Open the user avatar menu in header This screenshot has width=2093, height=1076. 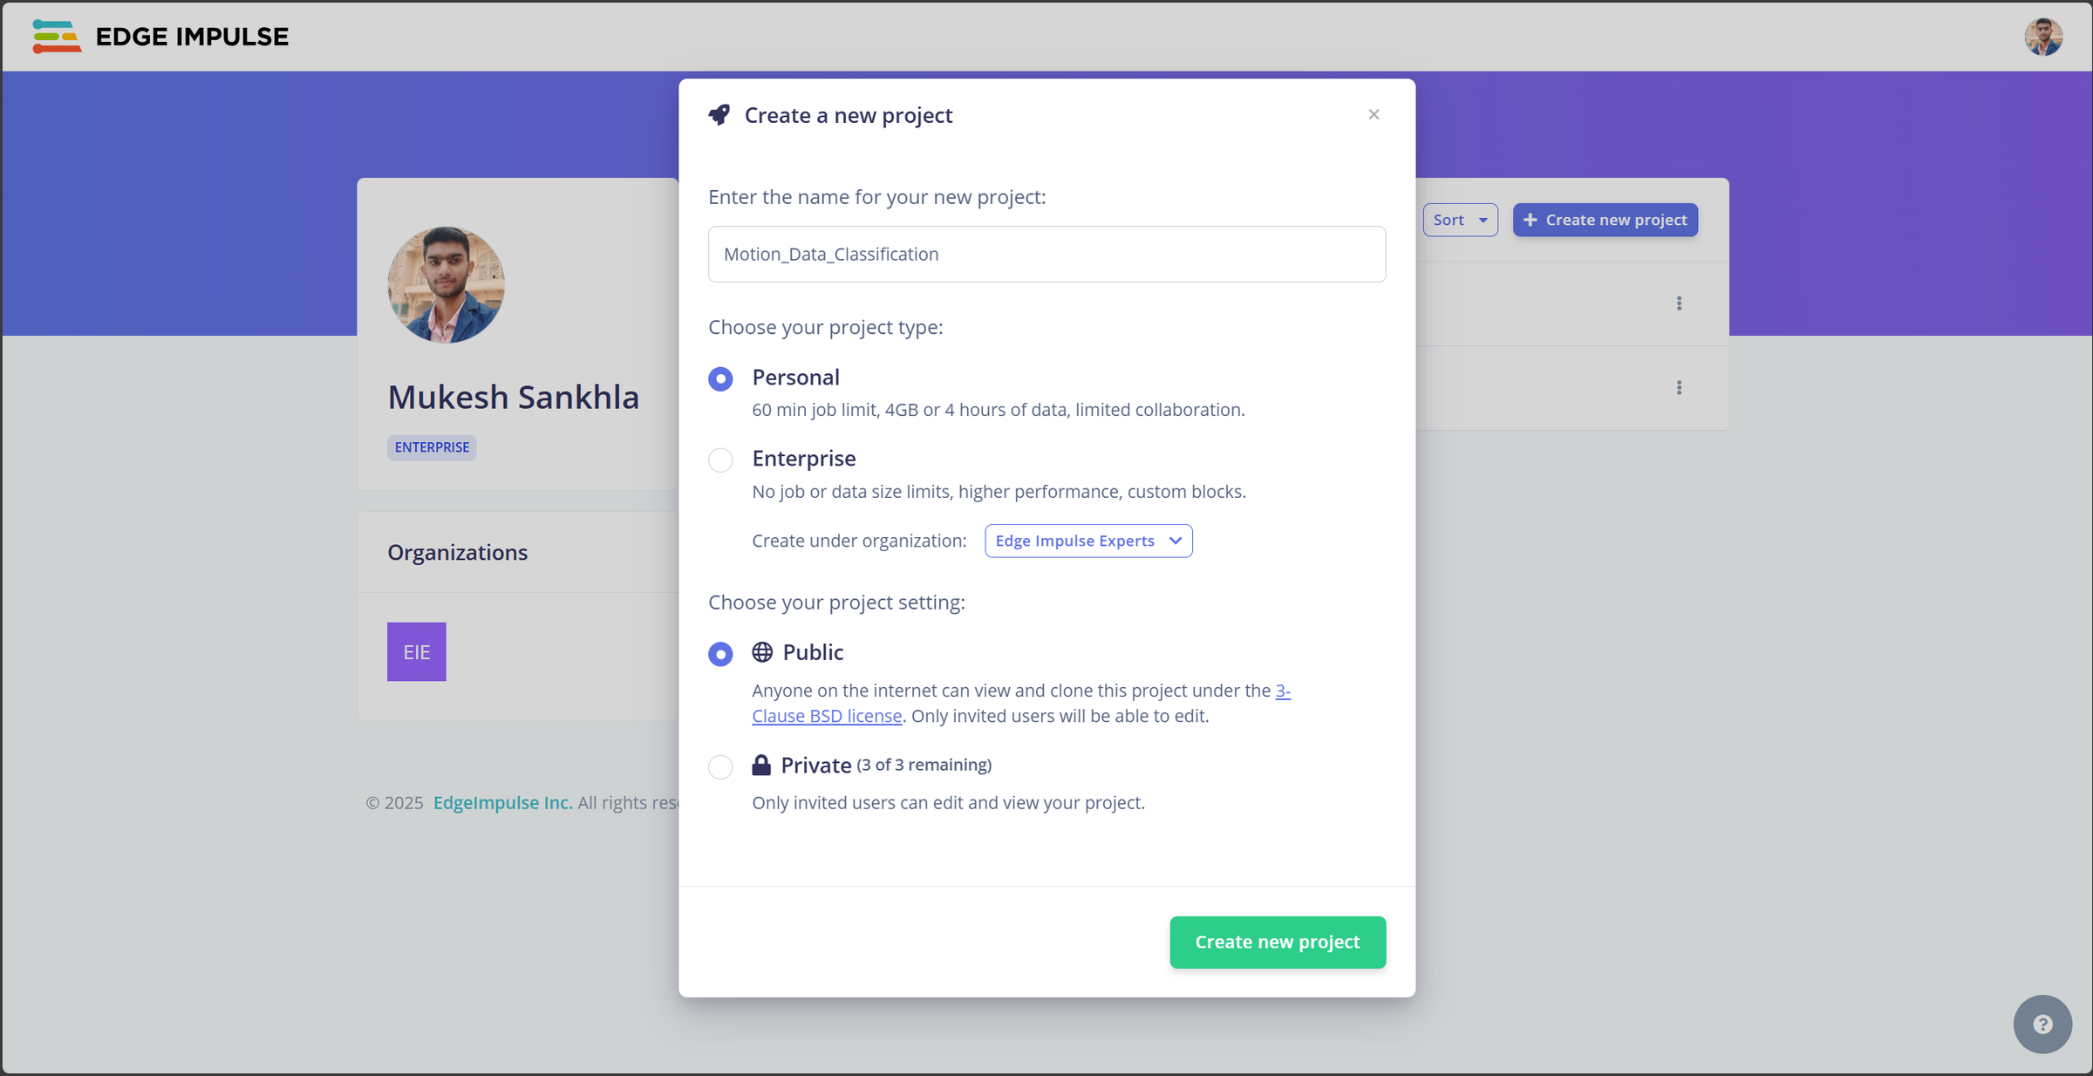click(x=2042, y=37)
